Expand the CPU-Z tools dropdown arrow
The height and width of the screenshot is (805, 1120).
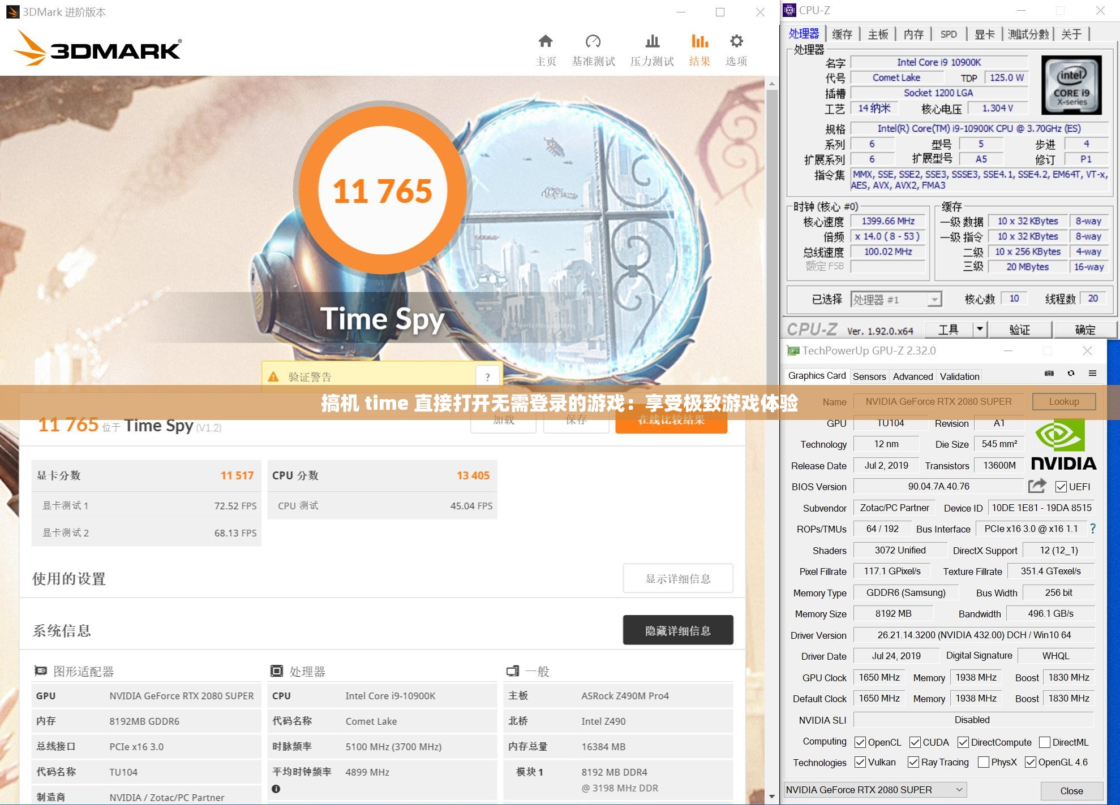(981, 328)
